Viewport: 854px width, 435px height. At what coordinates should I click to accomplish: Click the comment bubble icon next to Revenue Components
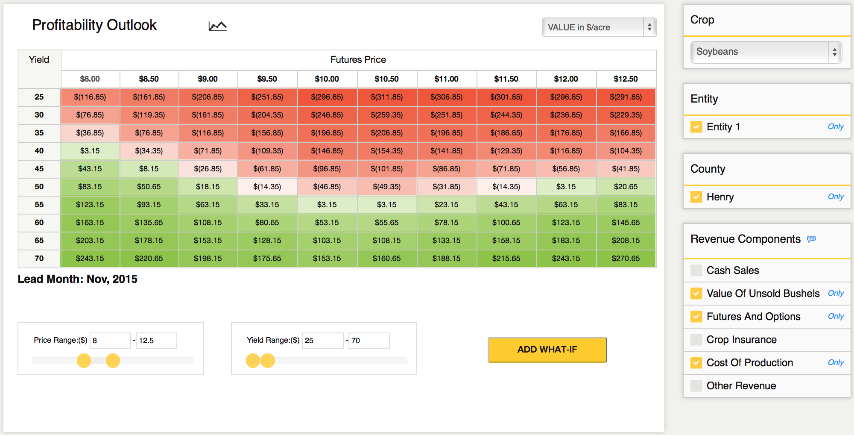[x=811, y=239]
